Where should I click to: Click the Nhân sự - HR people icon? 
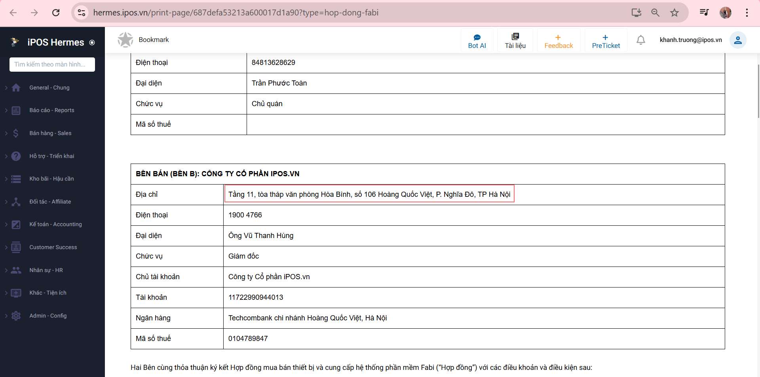16,270
